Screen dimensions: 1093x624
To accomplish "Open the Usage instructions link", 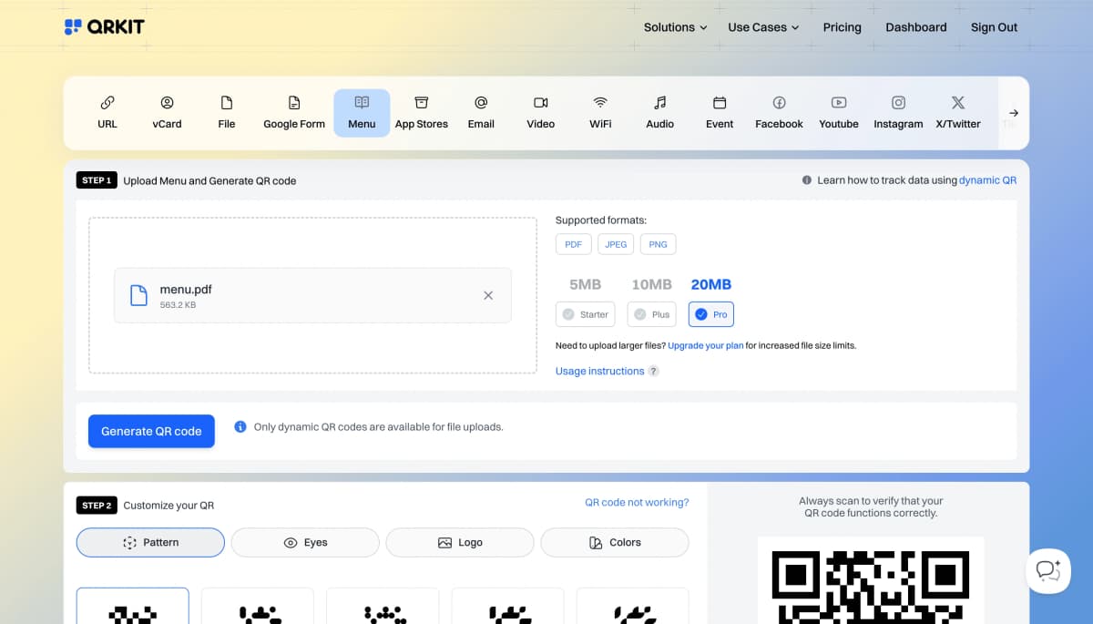I will click(x=600, y=372).
